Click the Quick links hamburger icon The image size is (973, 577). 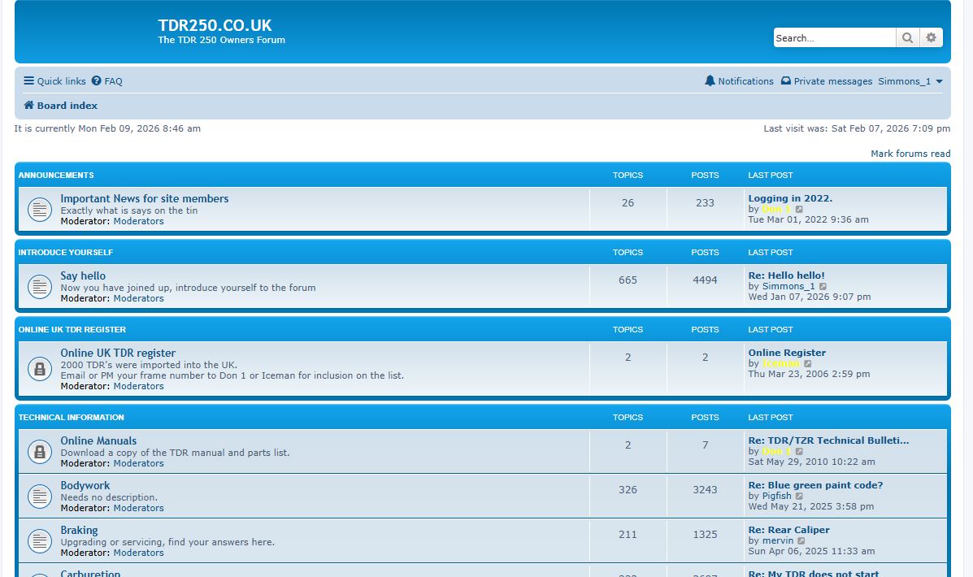(x=28, y=80)
